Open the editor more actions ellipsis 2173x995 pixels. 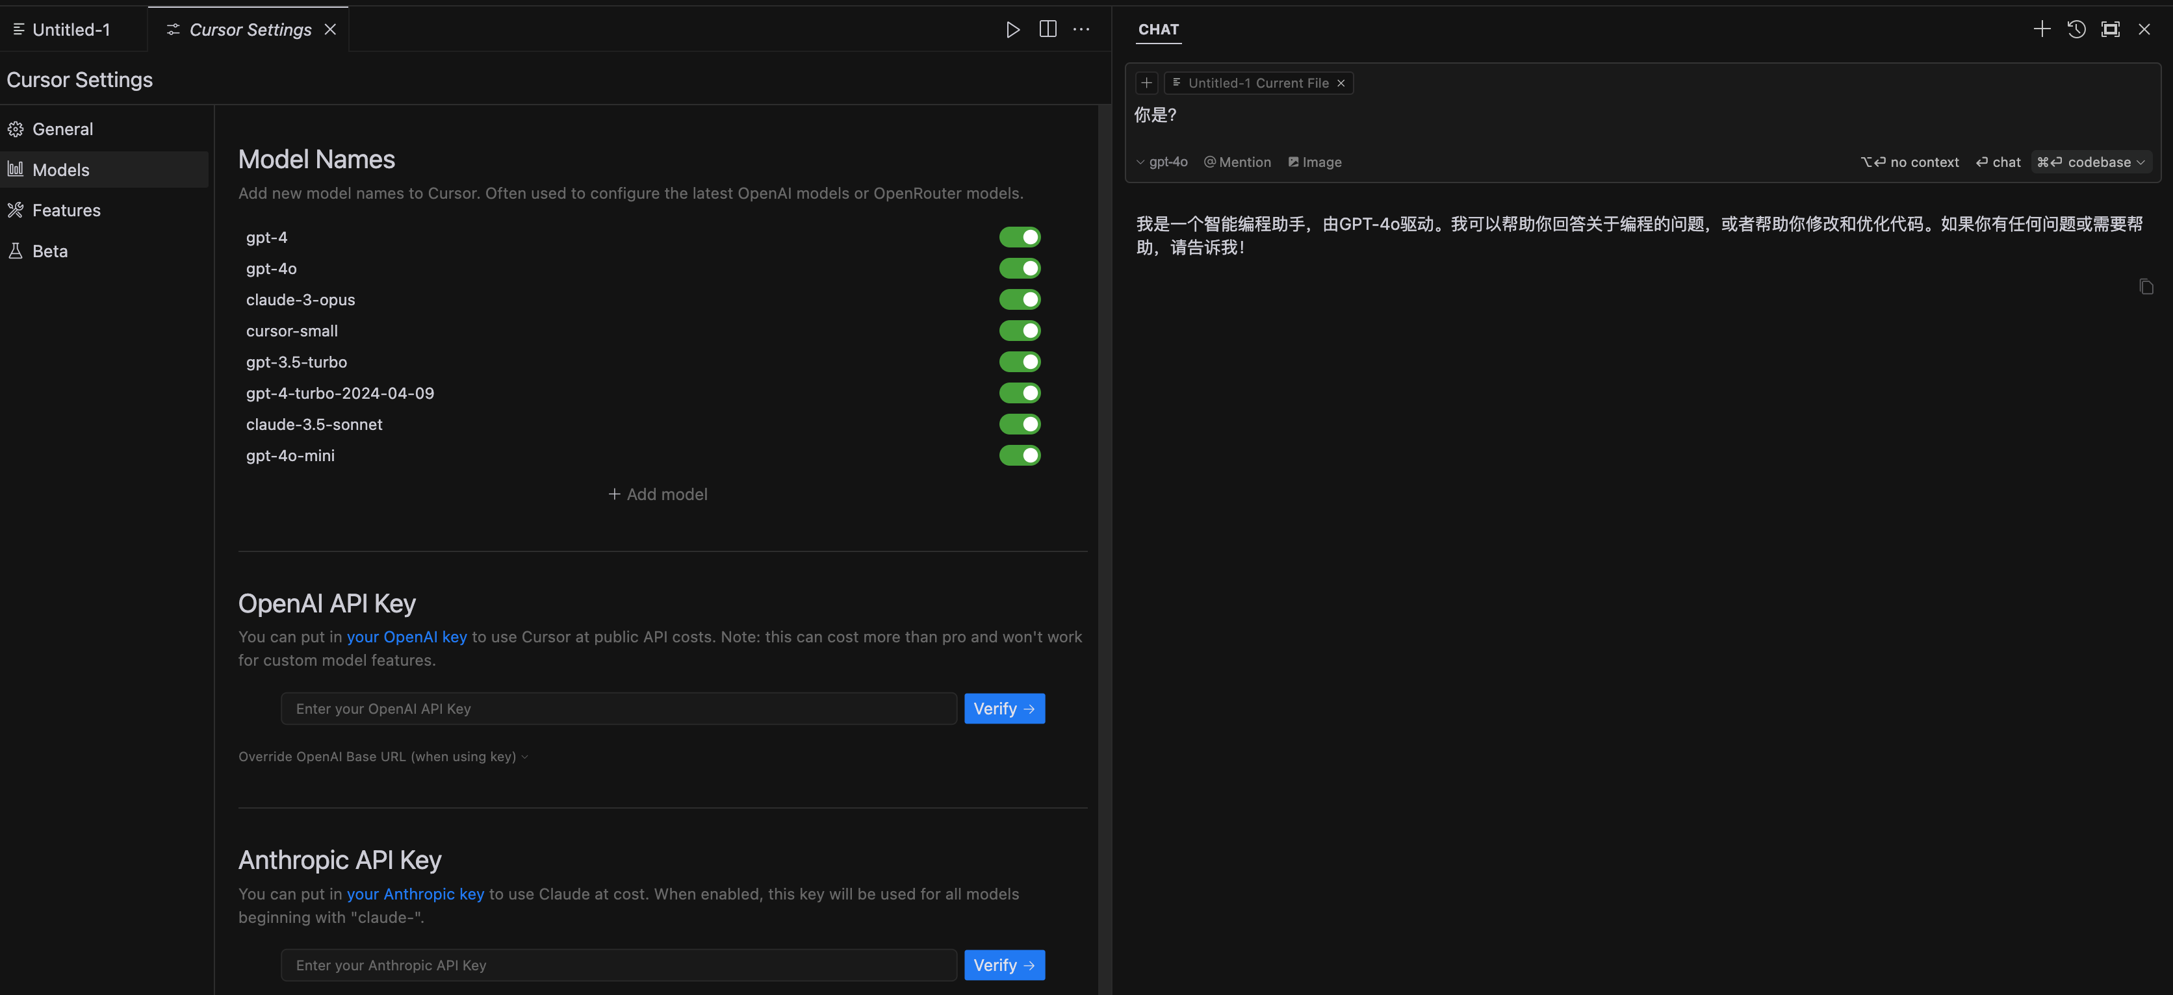point(1081,29)
